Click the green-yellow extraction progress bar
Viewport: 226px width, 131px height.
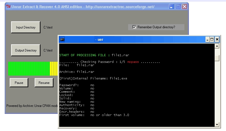click(33, 69)
